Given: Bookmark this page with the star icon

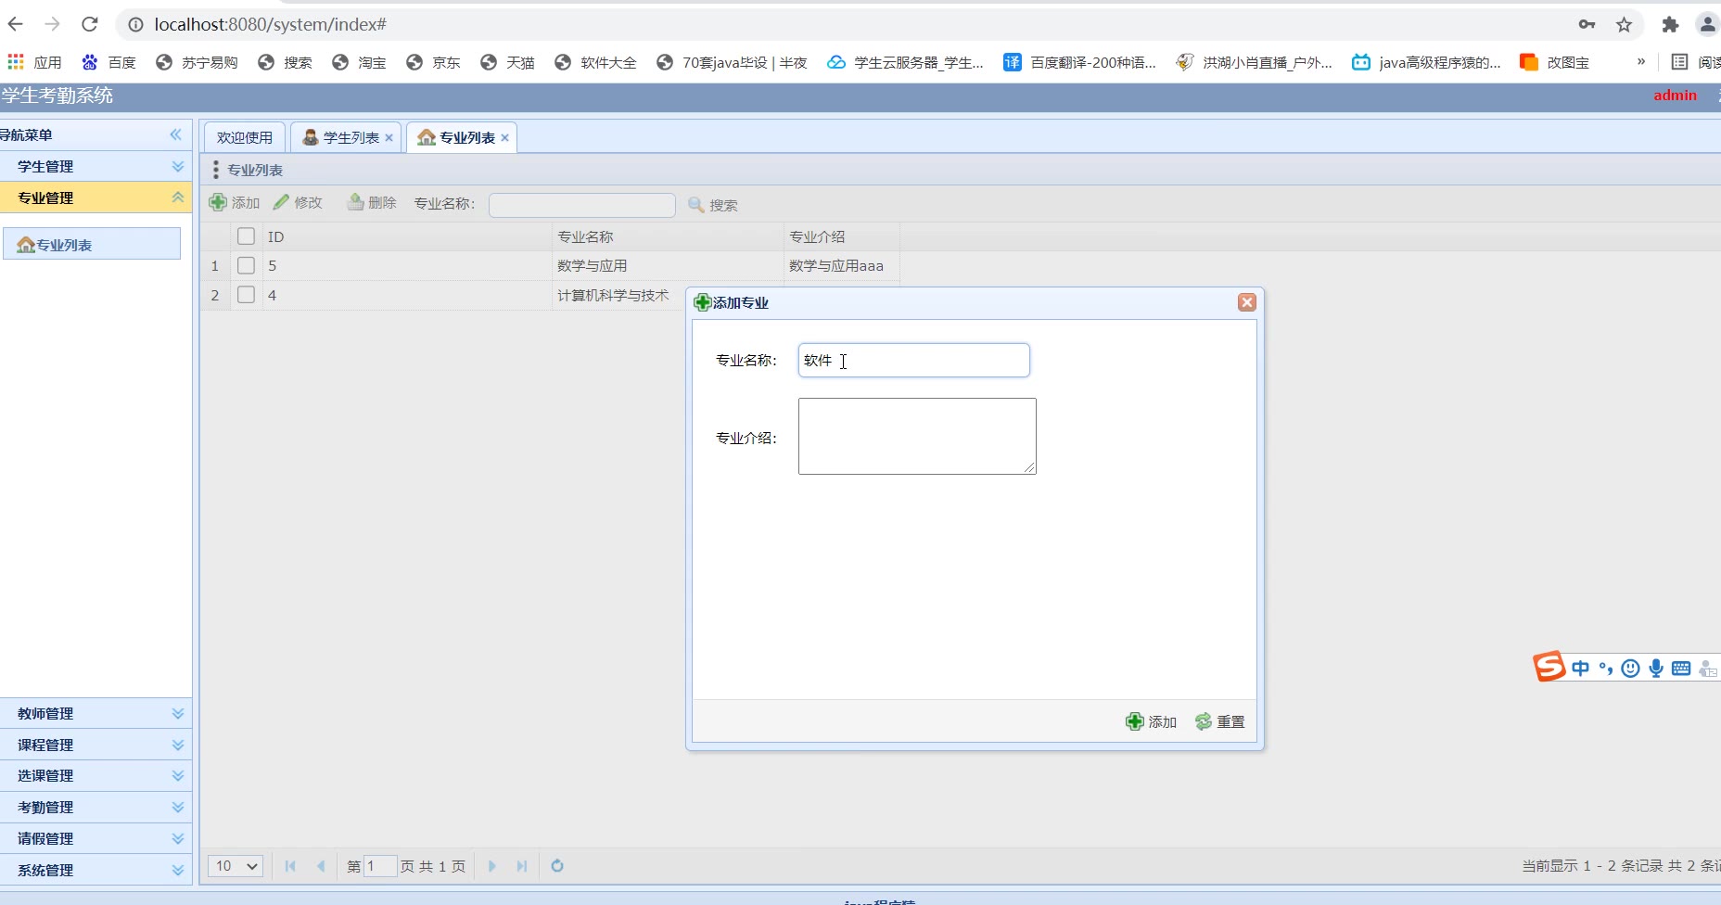Looking at the screenshot, I should click(1624, 25).
